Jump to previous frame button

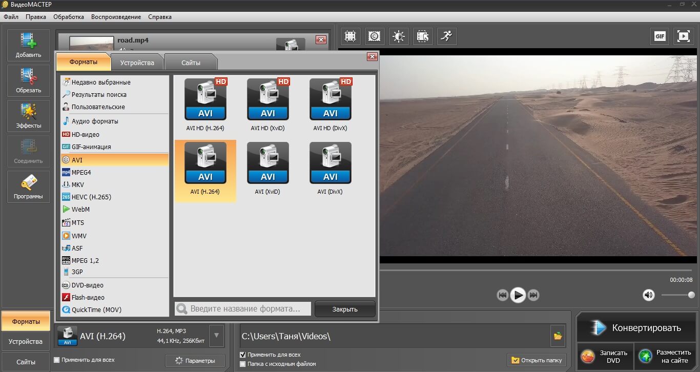[503, 295]
